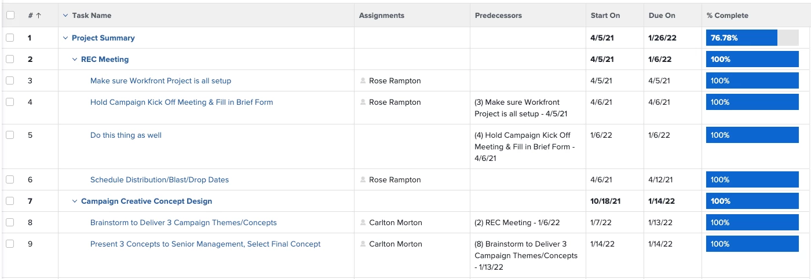This screenshot has width=811, height=279.
Task: Click the assignee icon in row 9
Action: click(x=363, y=244)
